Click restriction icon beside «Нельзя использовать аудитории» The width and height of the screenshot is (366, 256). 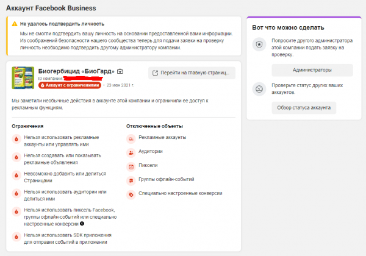pos(16,193)
